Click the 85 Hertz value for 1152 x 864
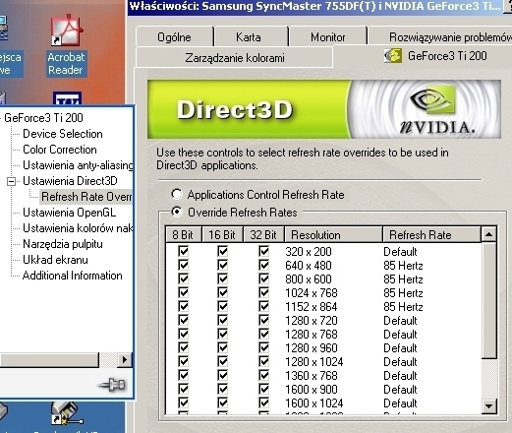The image size is (512, 433). coord(403,306)
